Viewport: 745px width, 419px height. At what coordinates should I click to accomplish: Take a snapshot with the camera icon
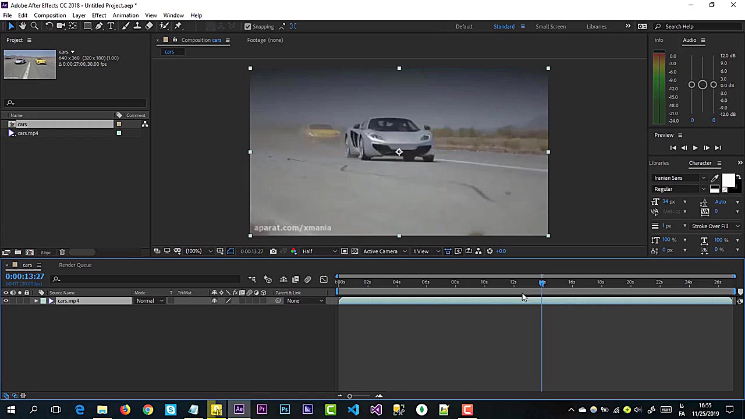point(273,251)
